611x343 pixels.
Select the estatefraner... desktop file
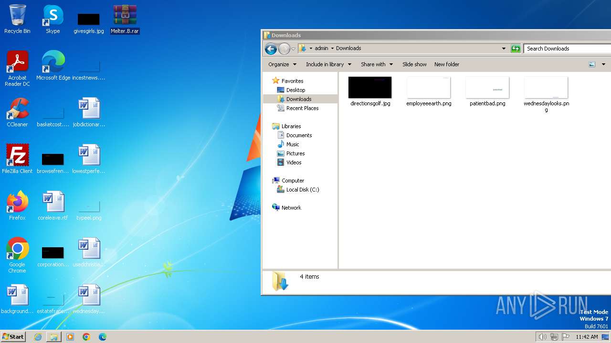[53, 303]
